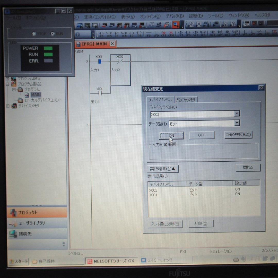
Task: Click the 閉じる button to close dialog
Action: click(248, 168)
